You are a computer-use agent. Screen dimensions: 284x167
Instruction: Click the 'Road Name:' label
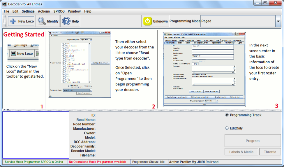pos(86,120)
